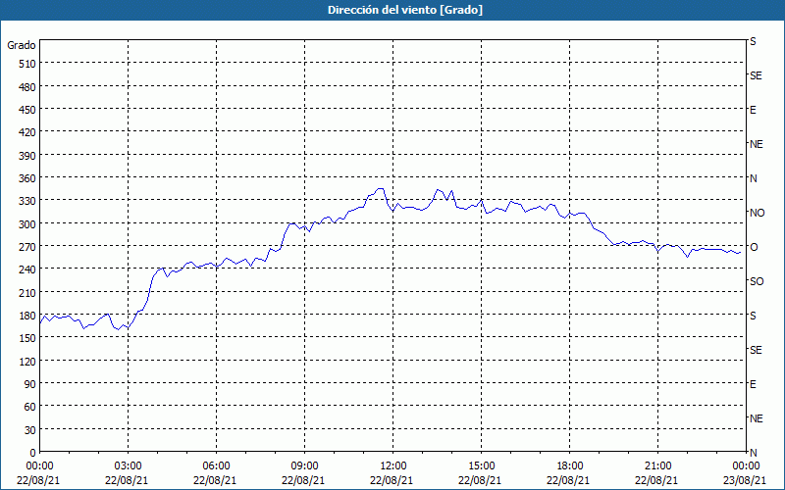Select the 06:00 time axis label
The width and height of the screenshot is (785, 490).
coord(216,466)
